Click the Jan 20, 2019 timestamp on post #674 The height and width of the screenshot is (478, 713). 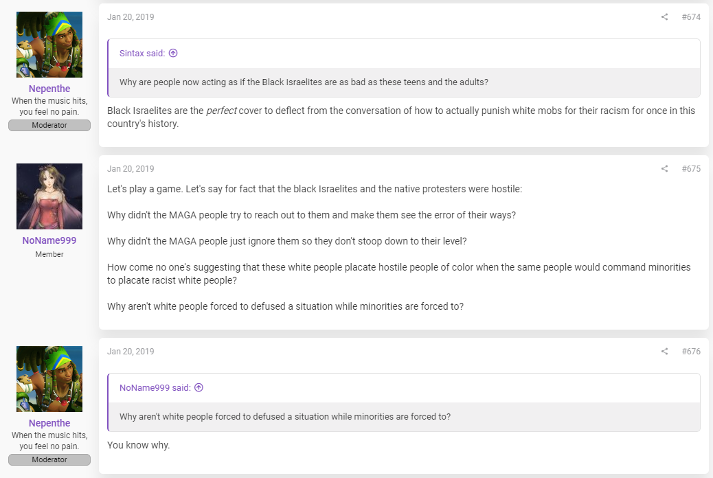coord(131,17)
